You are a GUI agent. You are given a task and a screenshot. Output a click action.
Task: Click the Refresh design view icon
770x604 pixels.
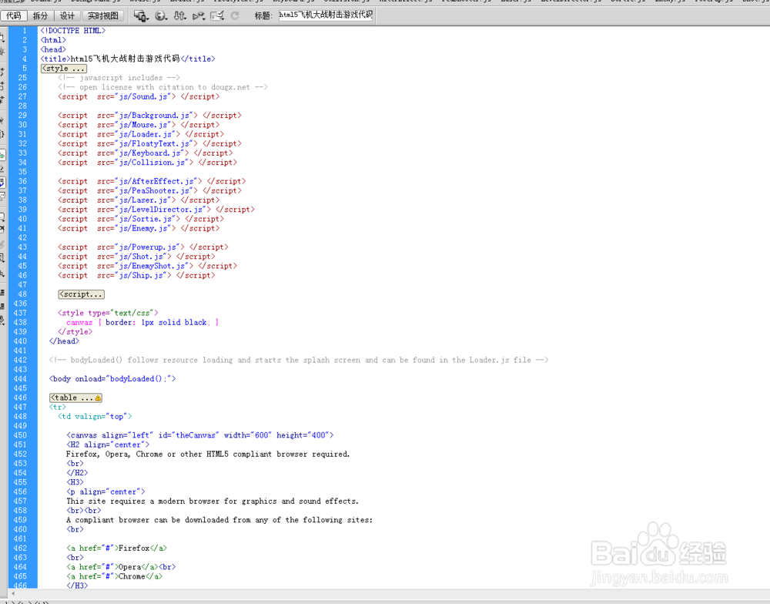coord(235,15)
